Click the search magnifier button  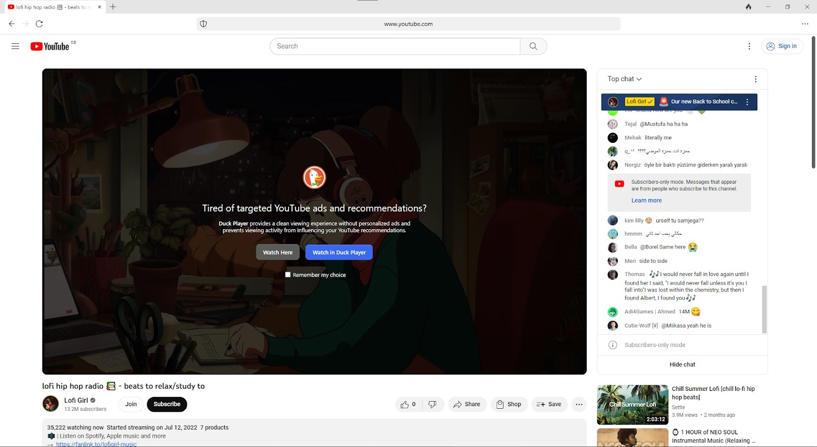click(534, 46)
